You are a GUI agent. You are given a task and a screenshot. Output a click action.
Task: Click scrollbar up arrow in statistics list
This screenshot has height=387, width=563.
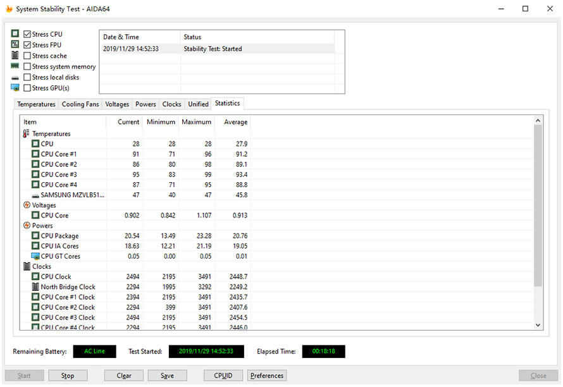tap(538, 121)
